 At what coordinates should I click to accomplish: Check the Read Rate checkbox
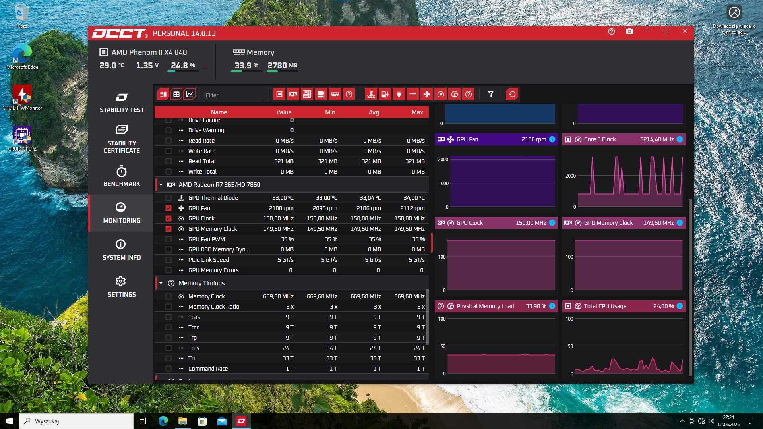168,141
